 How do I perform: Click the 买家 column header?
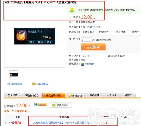(18, 117)
